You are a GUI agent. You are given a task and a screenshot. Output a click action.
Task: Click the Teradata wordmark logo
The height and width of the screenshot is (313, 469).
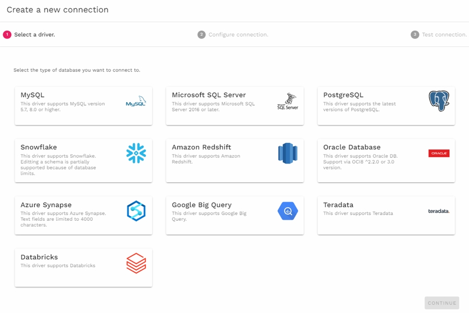point(439,211)
